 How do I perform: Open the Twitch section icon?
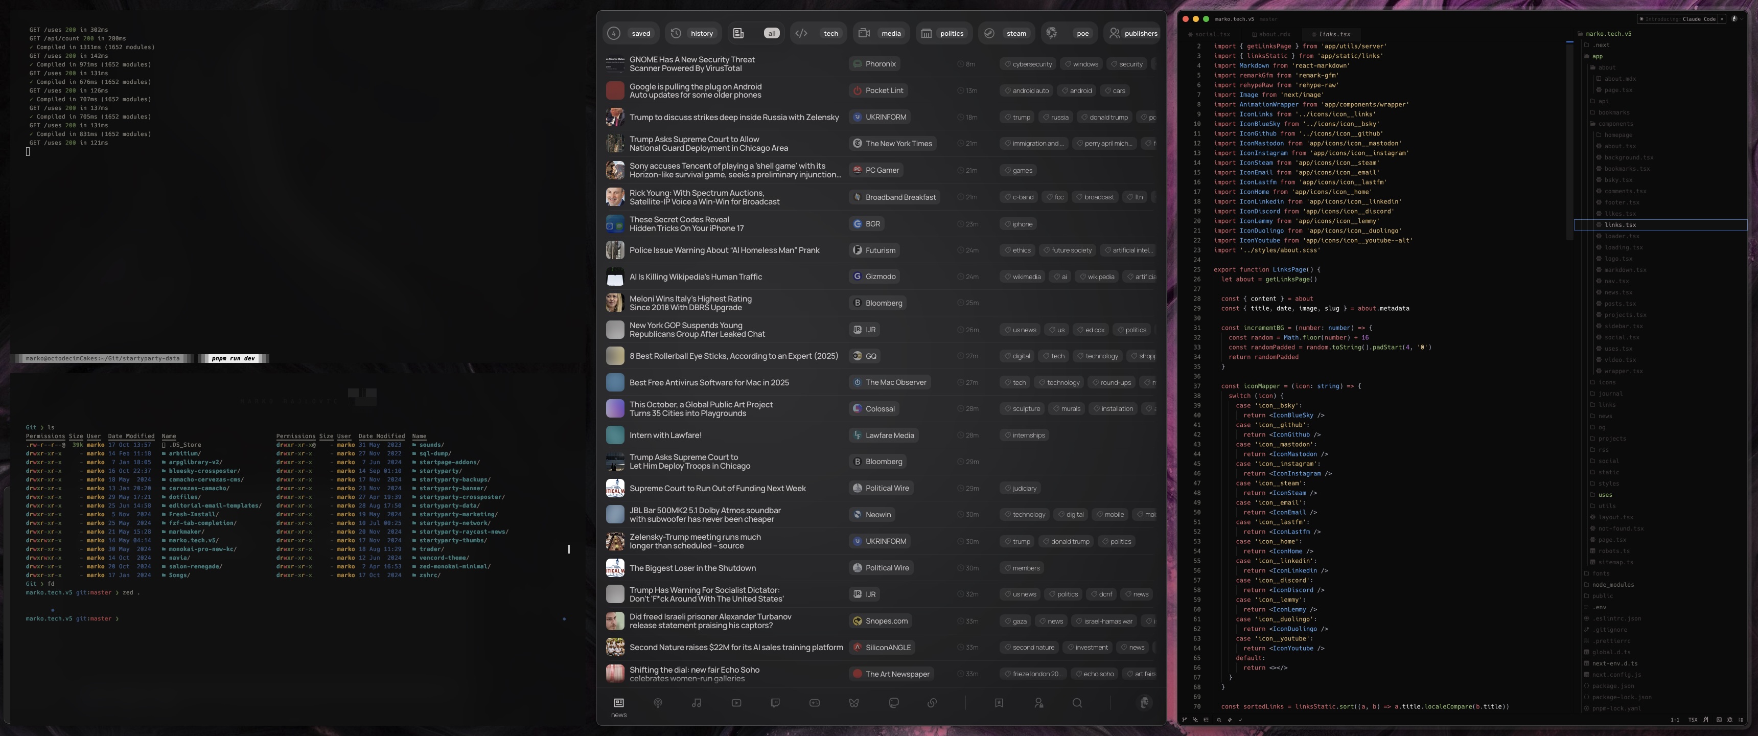point(775,703)
